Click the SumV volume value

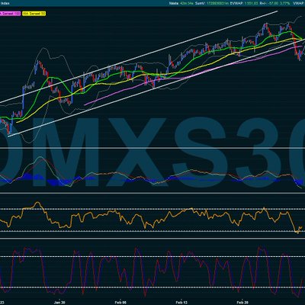point(219,3)
